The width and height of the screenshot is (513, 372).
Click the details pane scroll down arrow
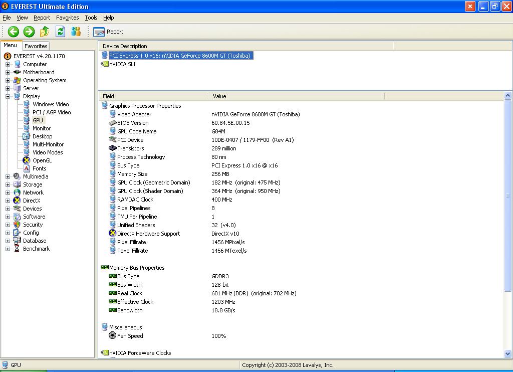508,353
